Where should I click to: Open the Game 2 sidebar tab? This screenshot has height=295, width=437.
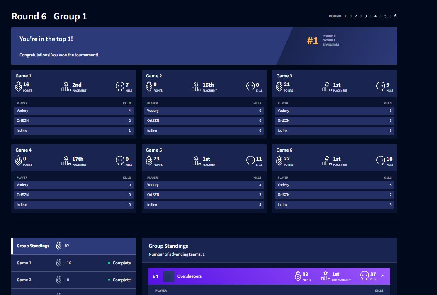(73, 280)
